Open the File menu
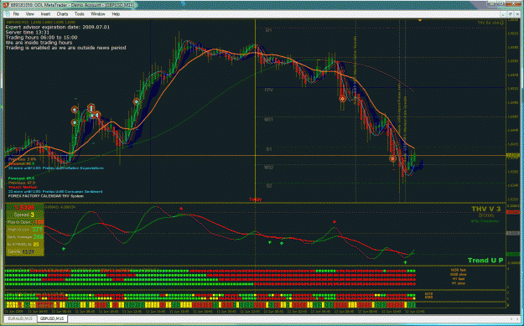The height and width of the screenshot is (326, 524). [16, 14]
